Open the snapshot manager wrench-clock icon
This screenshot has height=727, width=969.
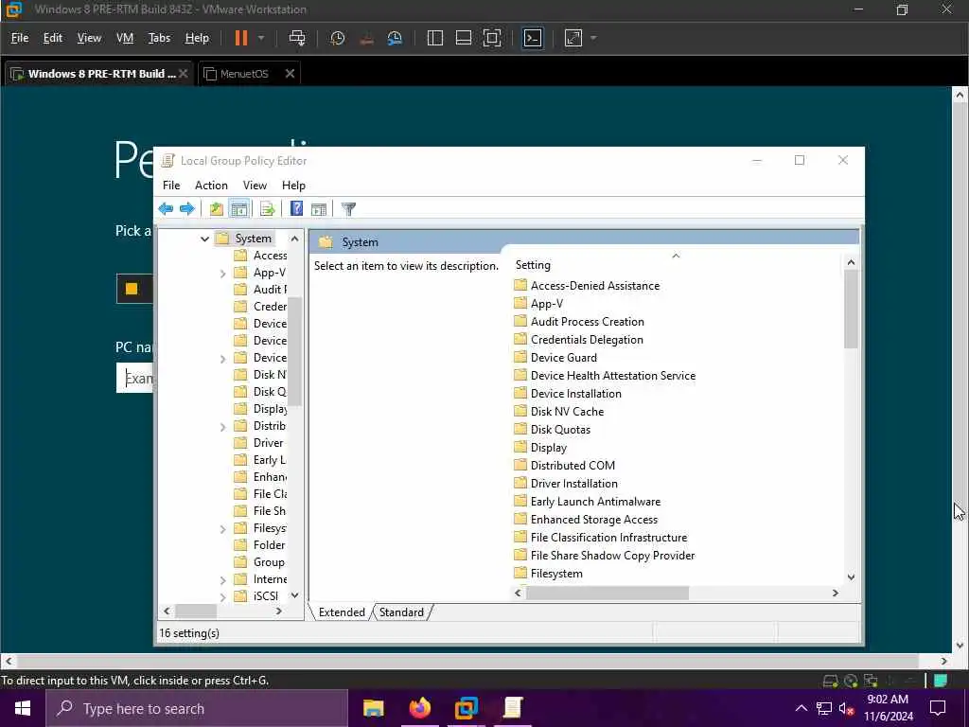(395, 38)
